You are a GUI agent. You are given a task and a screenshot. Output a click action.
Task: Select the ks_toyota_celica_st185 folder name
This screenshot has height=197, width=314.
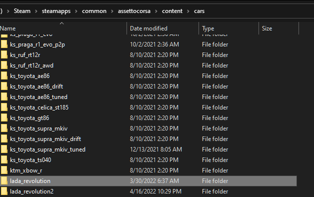pos(39,107)
